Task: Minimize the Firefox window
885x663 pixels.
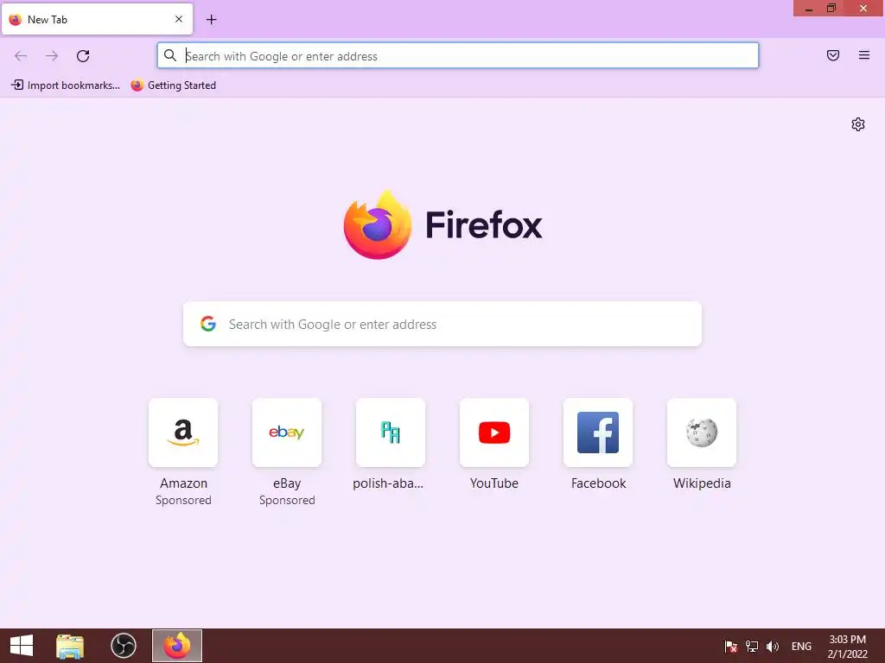Action: tap(809, 8)
